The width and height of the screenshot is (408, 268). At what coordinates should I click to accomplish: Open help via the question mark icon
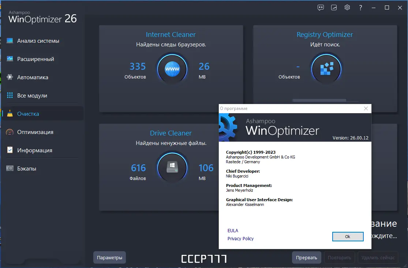(x=360, y=8)
